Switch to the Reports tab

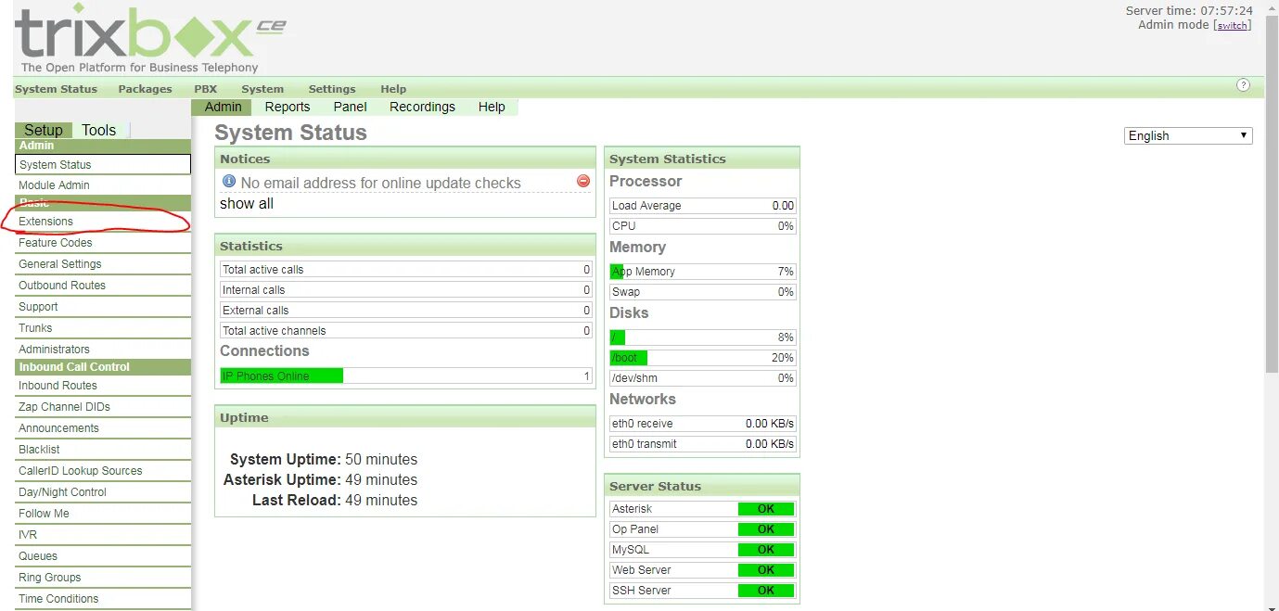(x=288, y=107)
